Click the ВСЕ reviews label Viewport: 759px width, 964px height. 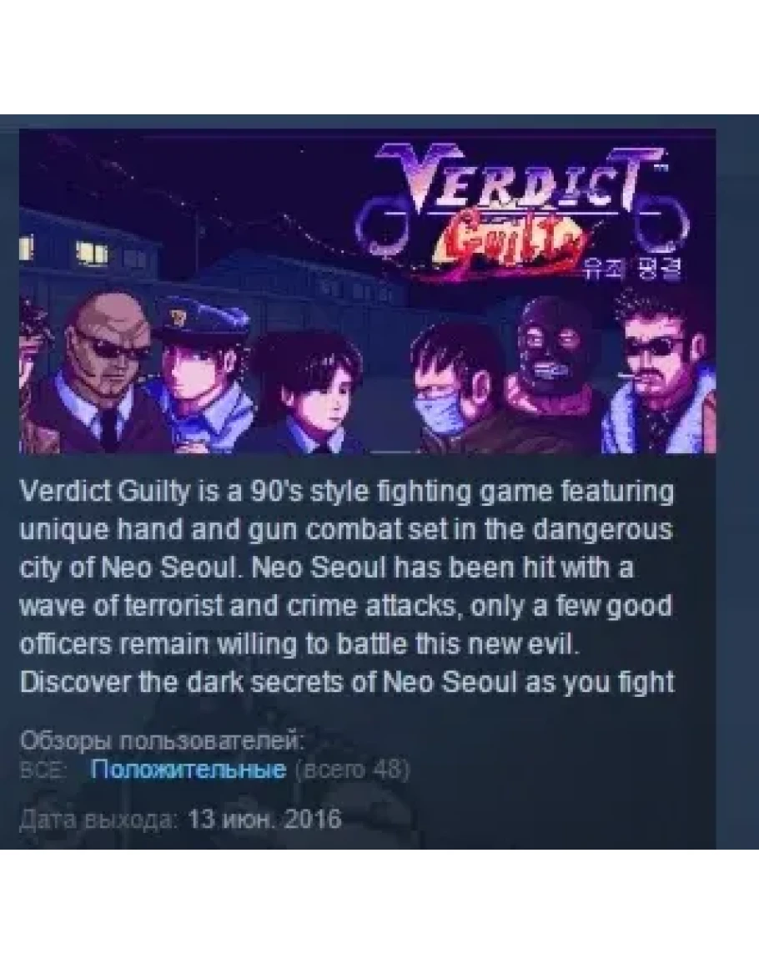(x=43, y=770)
